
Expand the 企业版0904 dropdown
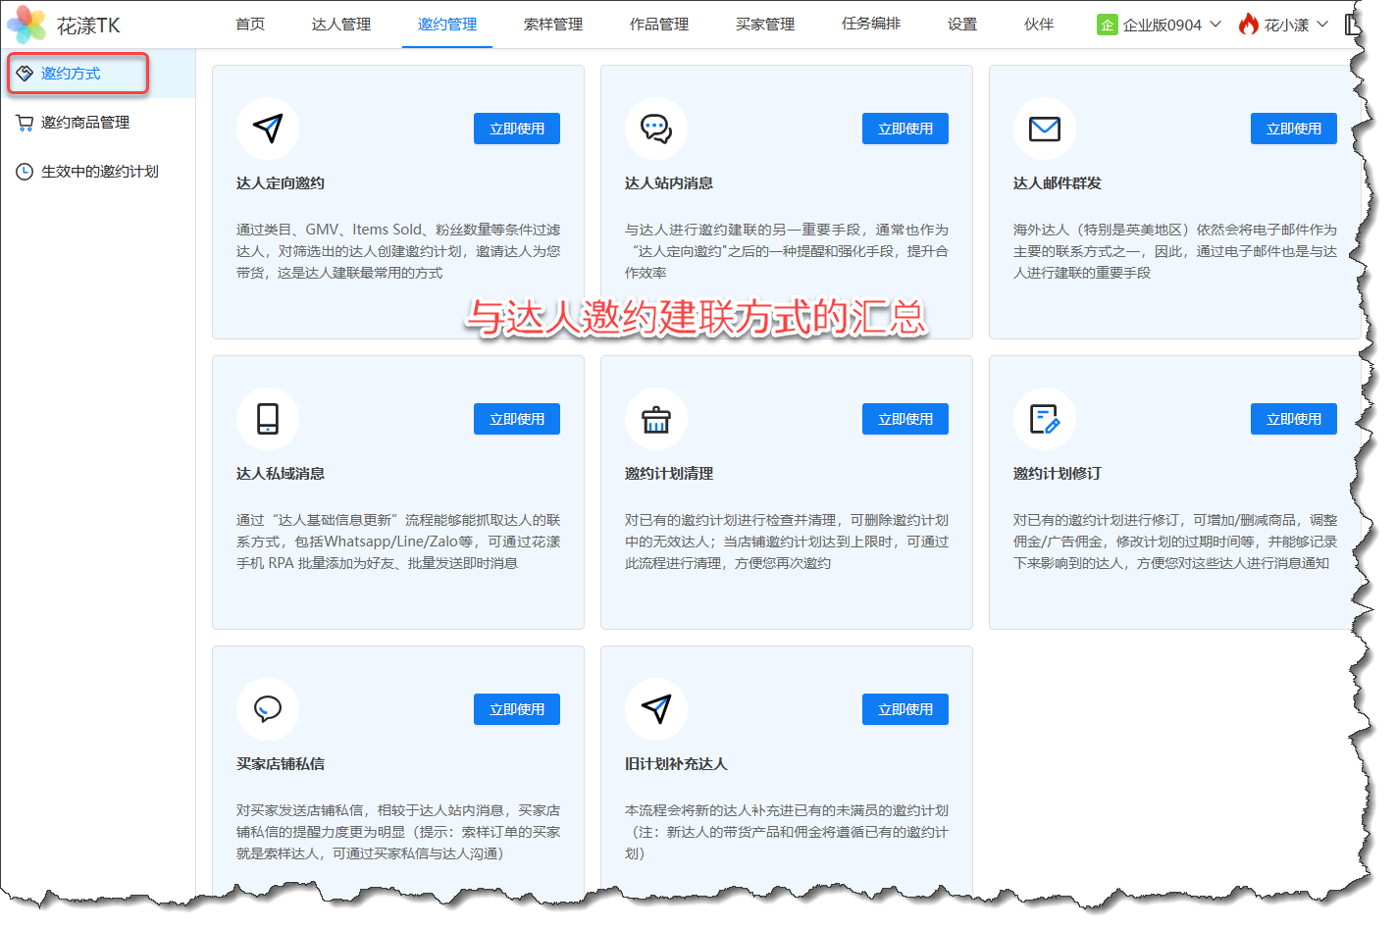[1161, 25]
